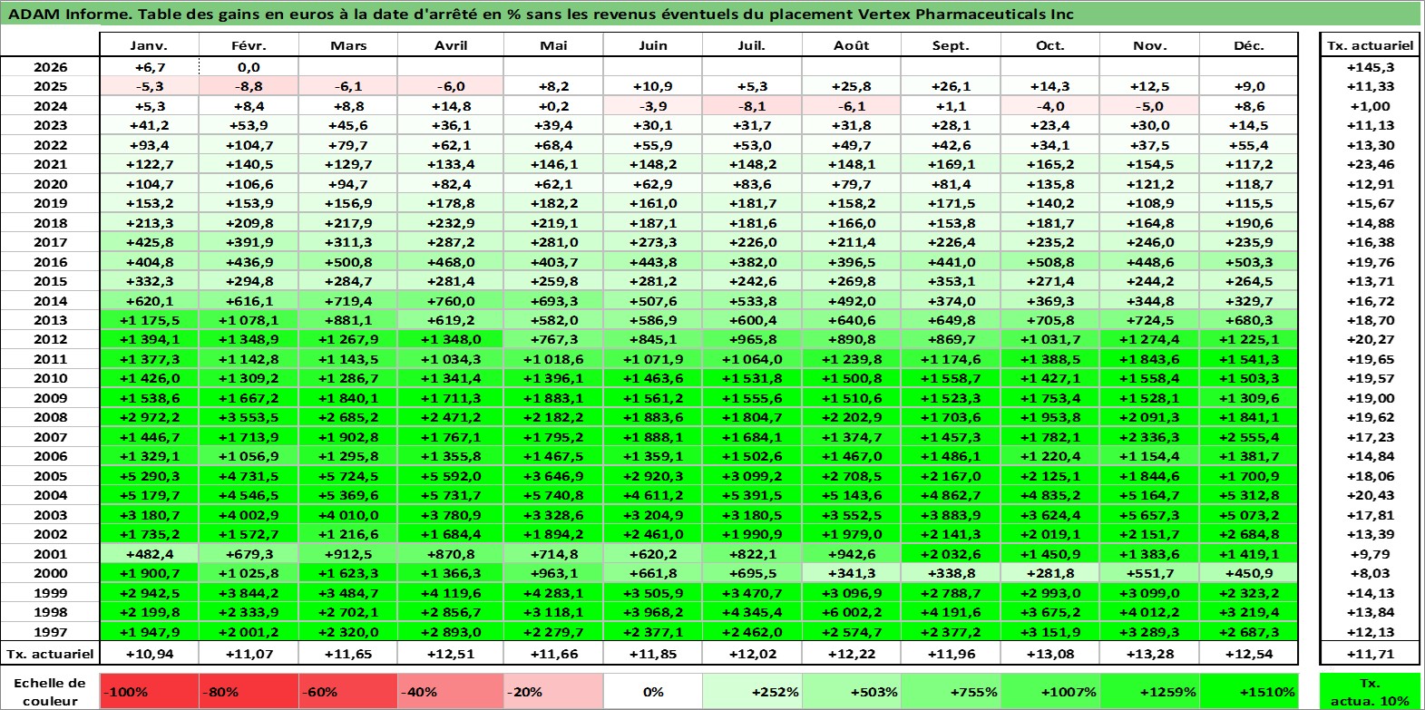The height and width of the screenshot is (710, 1425).
Task: Click the Juin column header
Action: [653, 45]
